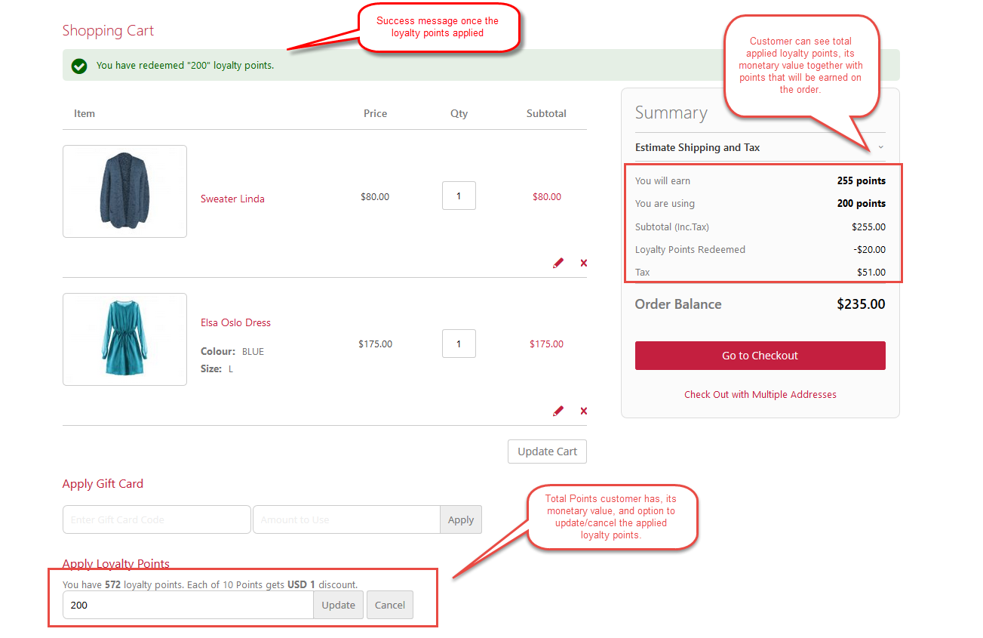Click the Amount to Use field
Viewport: 983px width, 638px height.
point(346,519)
